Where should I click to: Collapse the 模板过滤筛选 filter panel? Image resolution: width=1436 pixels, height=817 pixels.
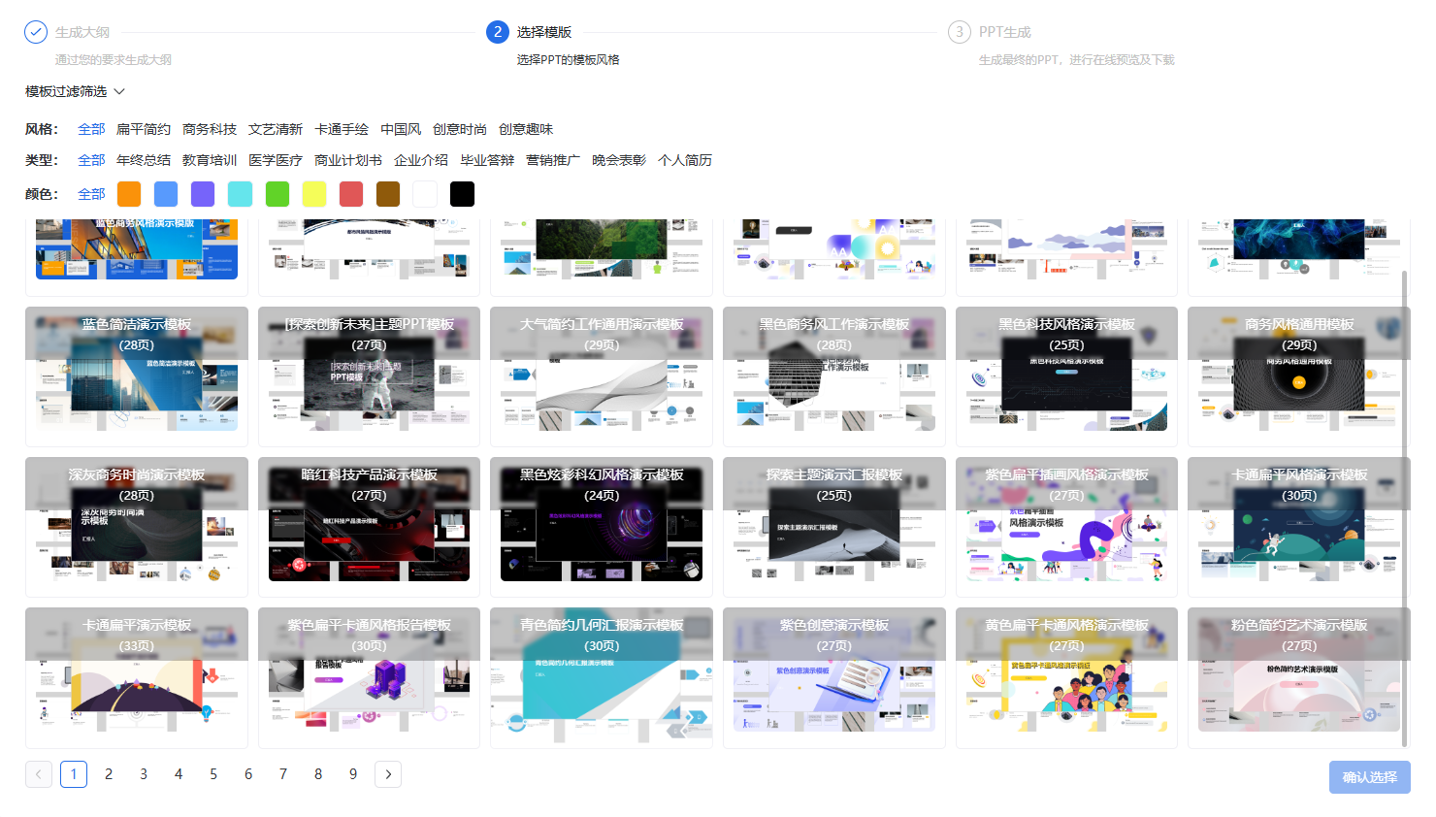click(x=119, y=90)
